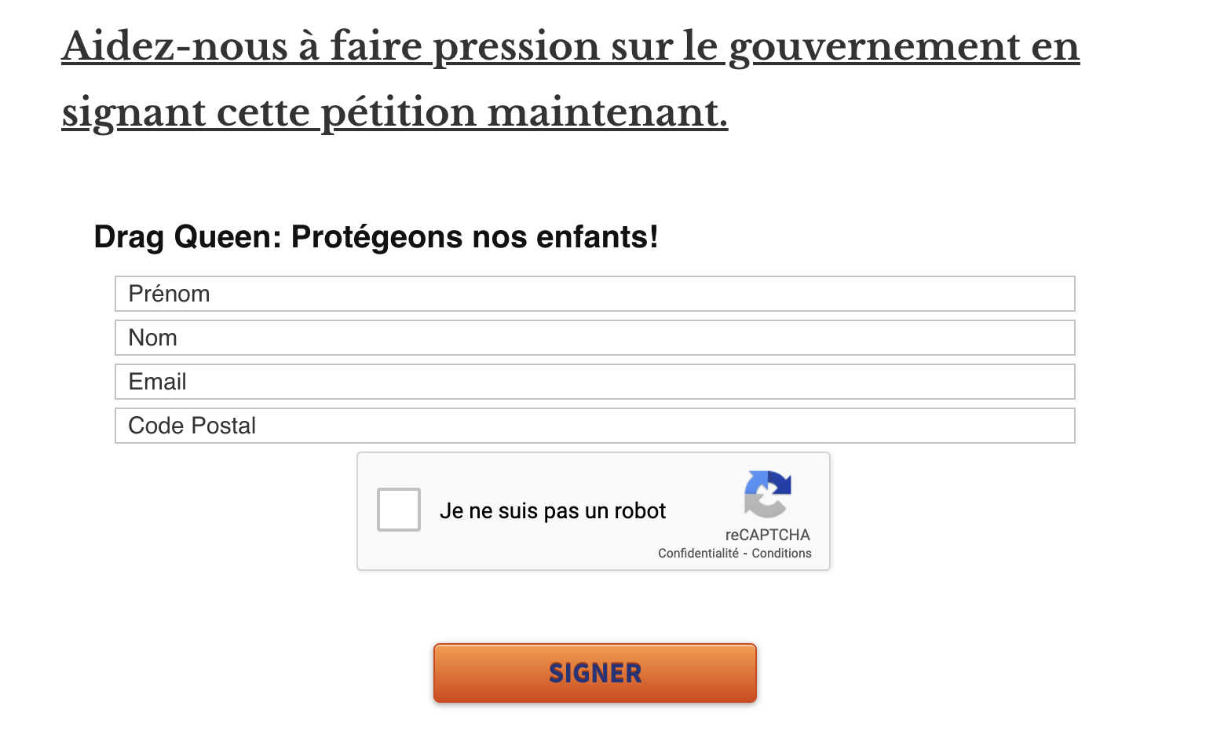Click the reCAPTCHA brand text under the logo

(767, 535)
